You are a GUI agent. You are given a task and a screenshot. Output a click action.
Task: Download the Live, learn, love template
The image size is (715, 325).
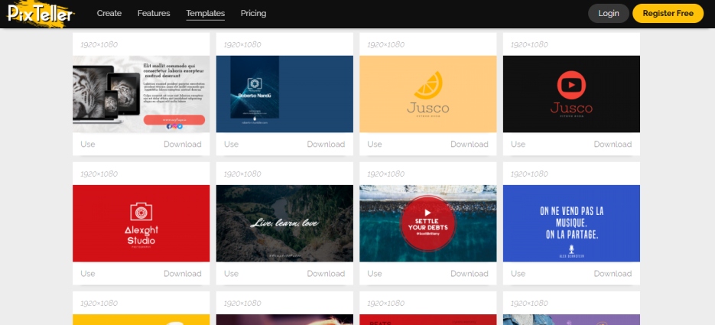[x=326, y=274]
